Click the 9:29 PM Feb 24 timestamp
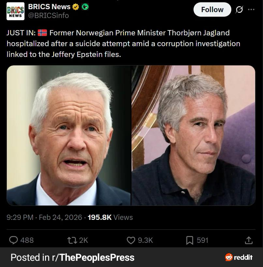The height and width of the screenshot is (267, 263). (x=44, y=218)
